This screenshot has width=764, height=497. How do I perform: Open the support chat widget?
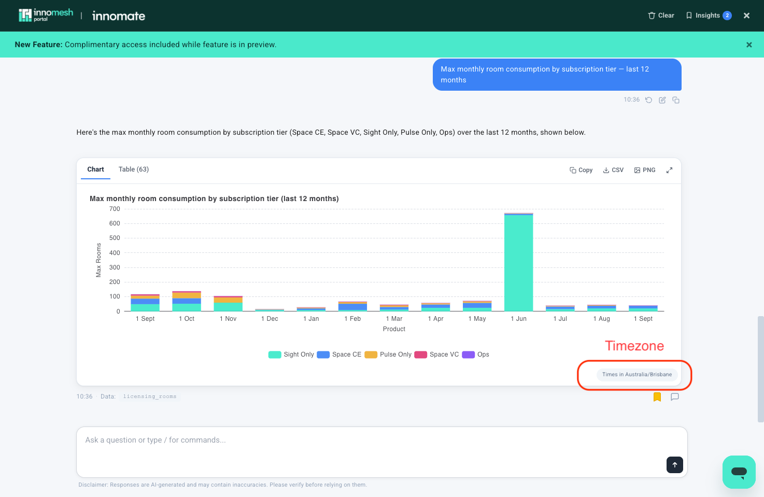[x=739, y=472]
